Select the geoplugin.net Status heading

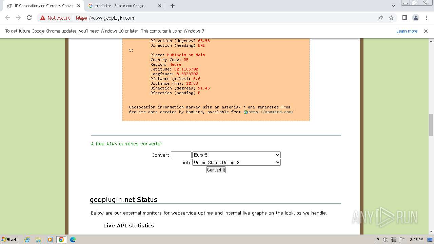pos(123,200)
